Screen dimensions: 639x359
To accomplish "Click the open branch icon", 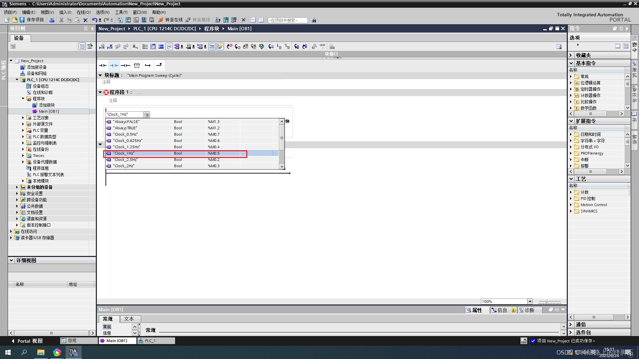I will (148, 65).
